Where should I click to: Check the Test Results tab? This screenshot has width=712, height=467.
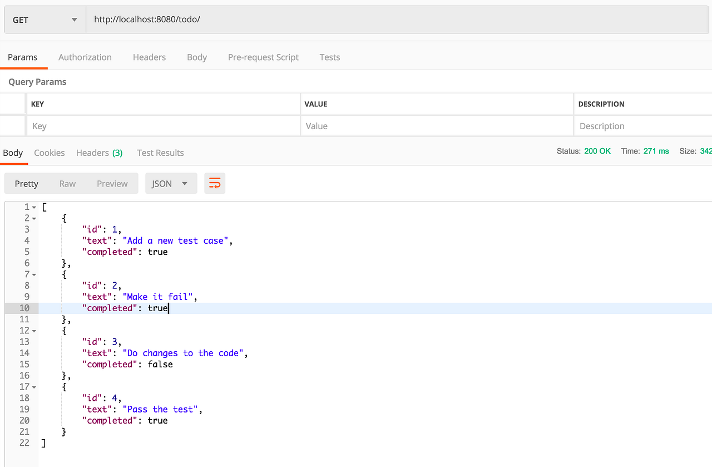tap(160, 153)
